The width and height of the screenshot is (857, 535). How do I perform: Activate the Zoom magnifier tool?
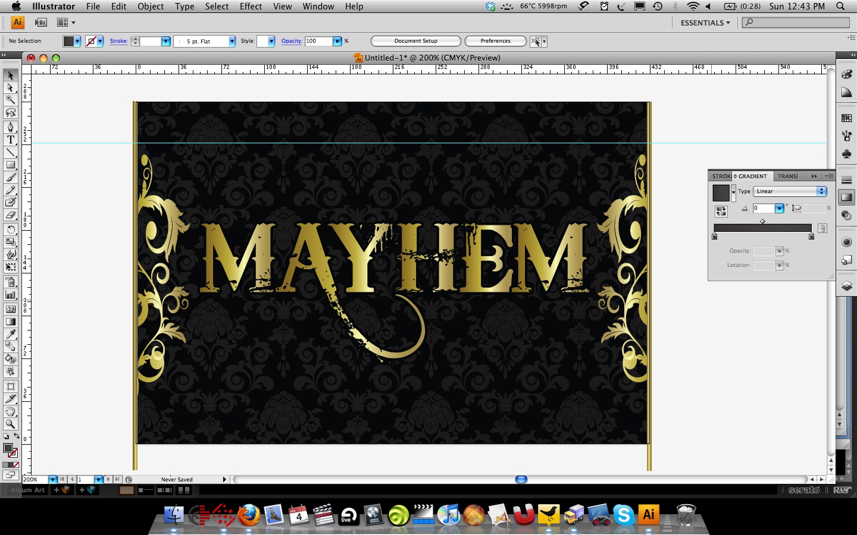coord(11,424)
